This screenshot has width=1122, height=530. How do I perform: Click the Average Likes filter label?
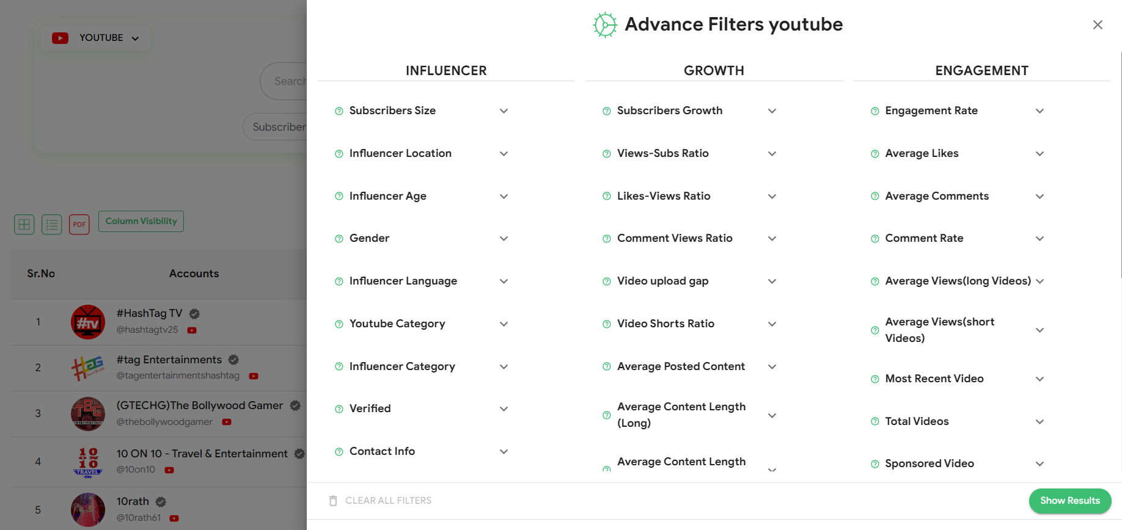pos(922,153)
